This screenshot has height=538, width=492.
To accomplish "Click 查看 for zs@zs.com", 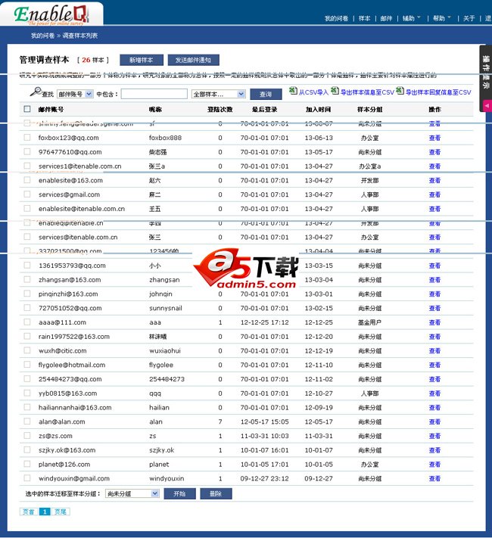I will [434, 436].
